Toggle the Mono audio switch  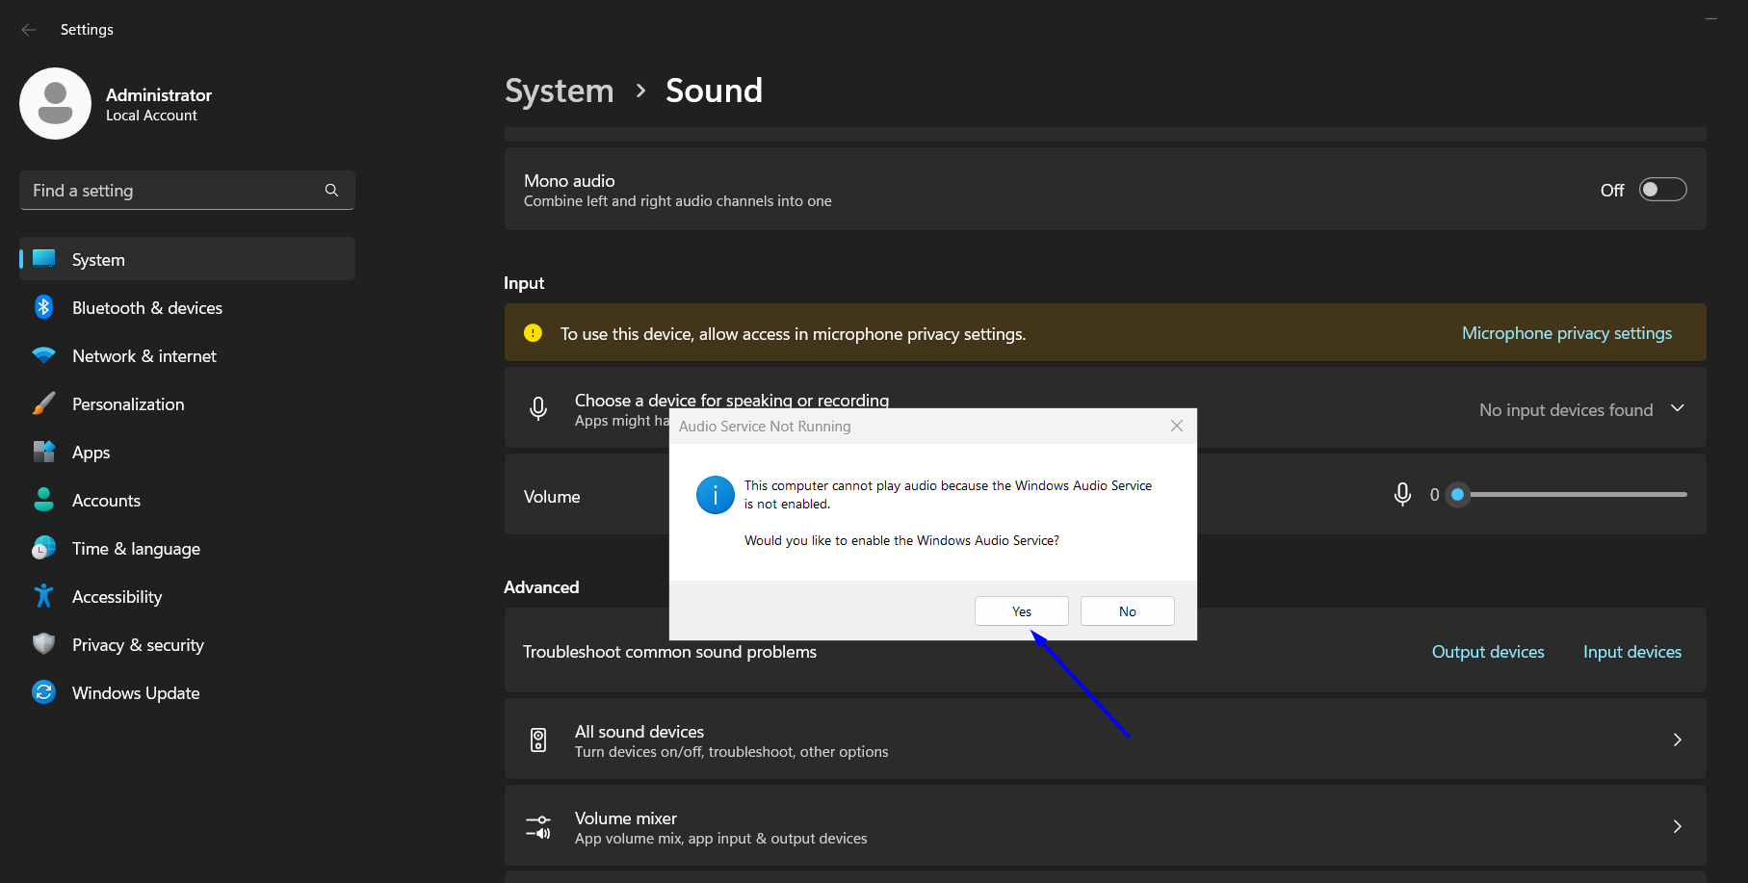click(1662, 190)
